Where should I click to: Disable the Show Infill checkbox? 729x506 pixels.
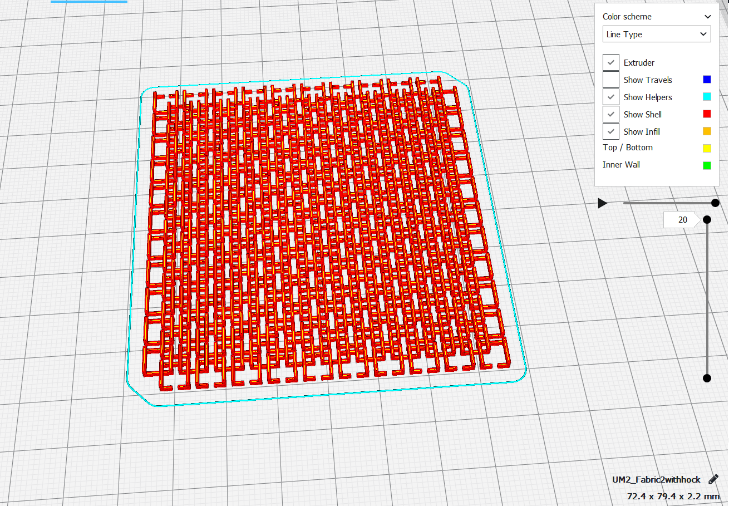611,132
